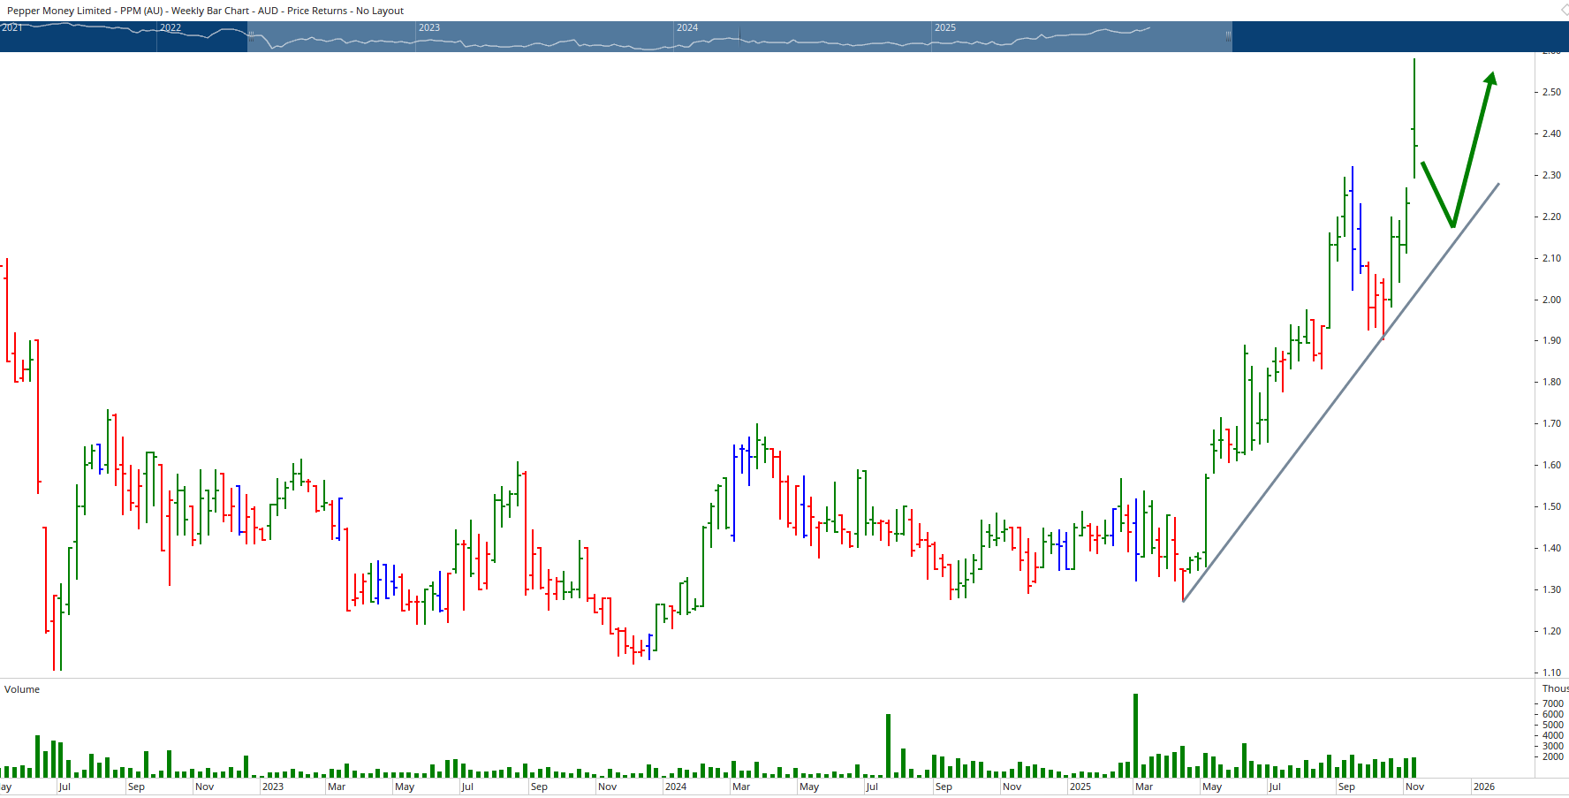Click the right range grip in the navigator strip
1569x798 pixels.
[x=1228, y=36]
